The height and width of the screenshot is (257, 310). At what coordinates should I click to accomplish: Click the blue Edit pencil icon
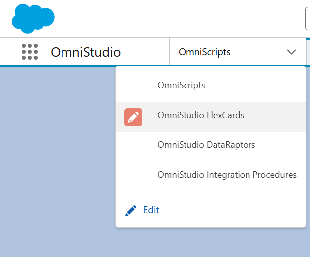[131, 210]
